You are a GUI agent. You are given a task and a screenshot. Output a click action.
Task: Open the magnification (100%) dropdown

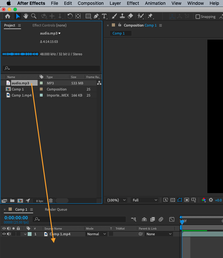coord(116,200)
